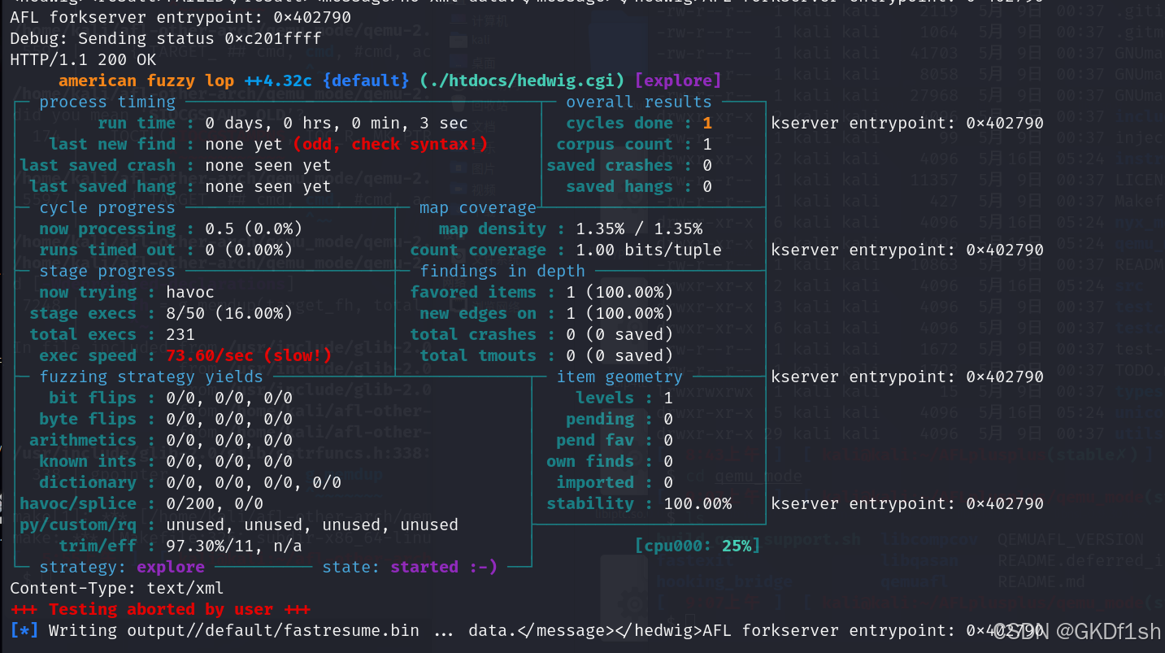Click the 'stability' value 100.00%
Image resolution: width=1165 pixels, height=653 pixels.
[698, 503]
